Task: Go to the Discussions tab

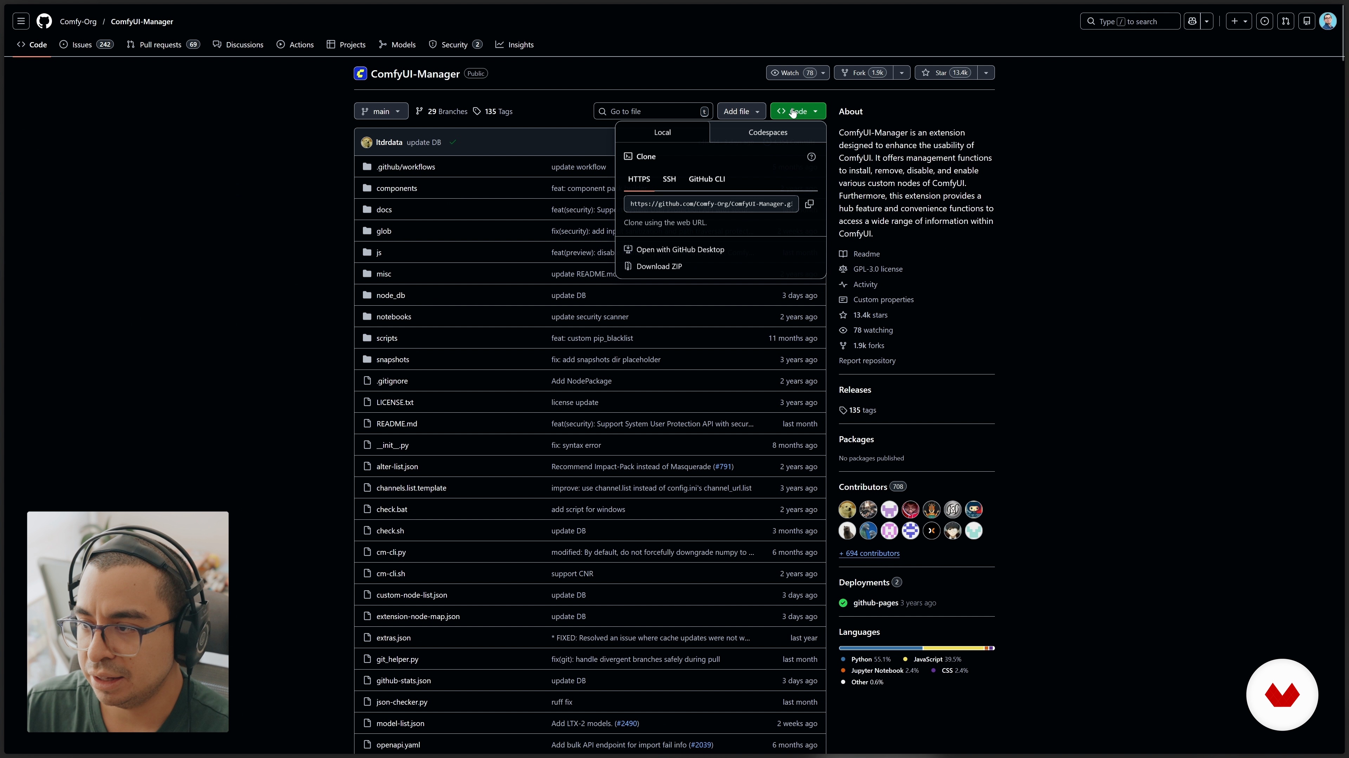Action: point(238,45)
